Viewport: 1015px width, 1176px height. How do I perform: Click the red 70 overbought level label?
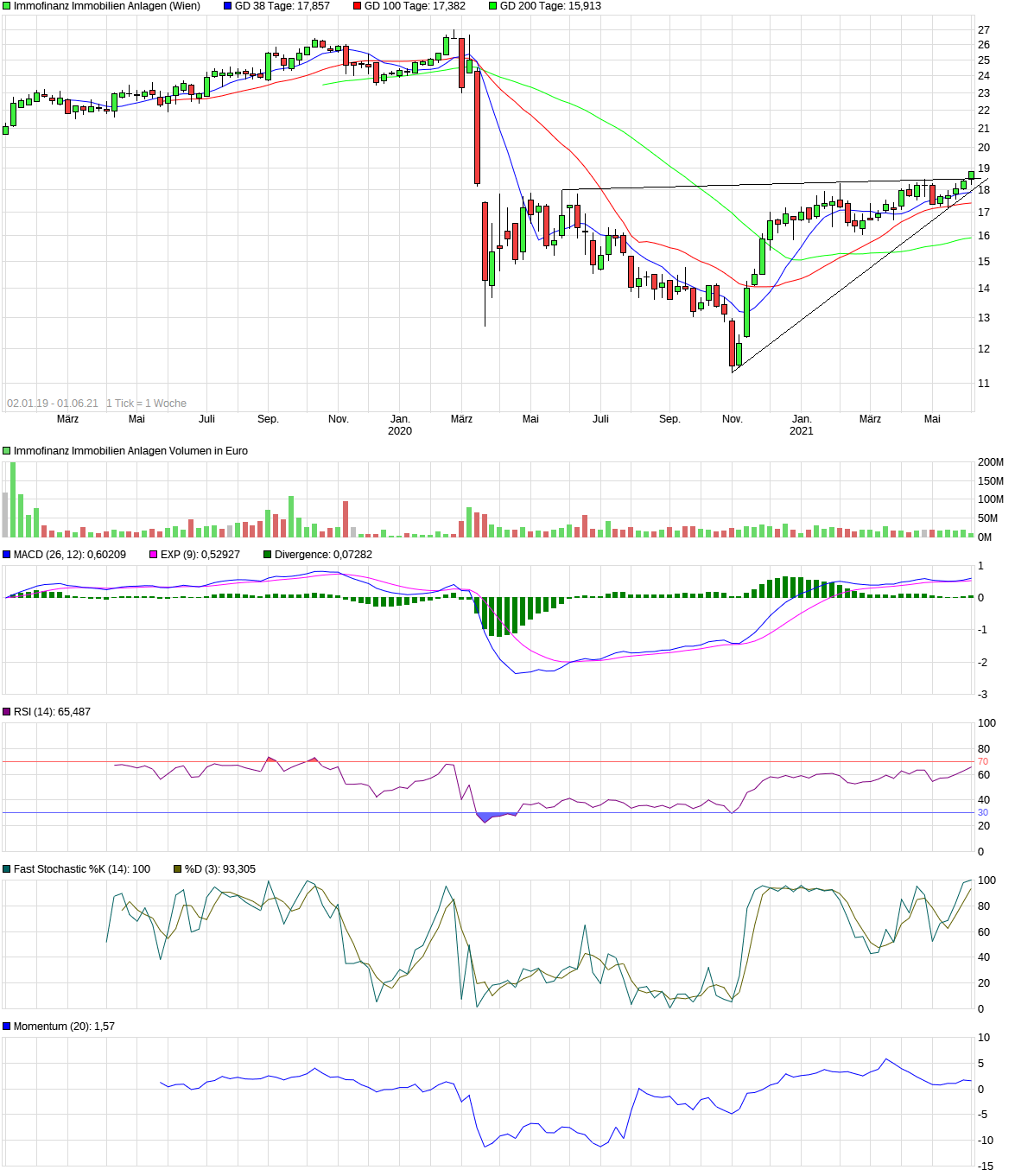coord(982,762)
